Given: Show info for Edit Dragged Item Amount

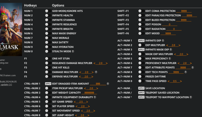Looking at the screenshot, I should pos(108,83).
